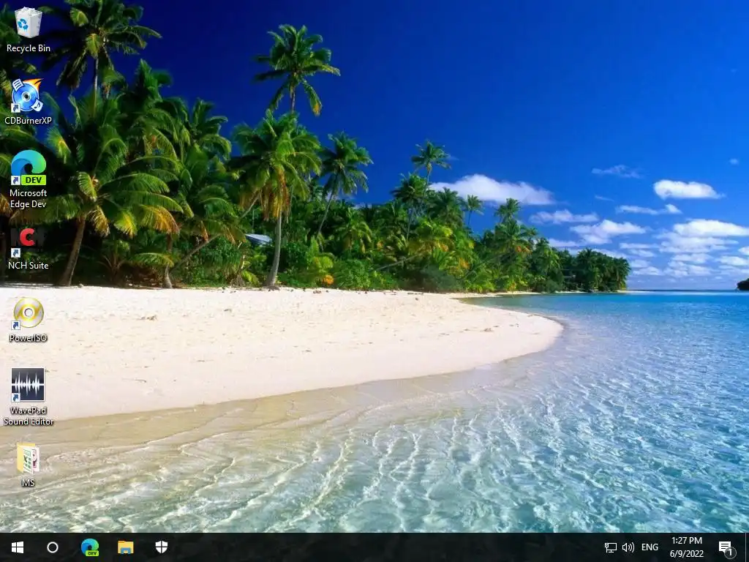Open Windows Security shield in taskbar
Screen dimensions: 749x562
pyautogui.click(x=162, y=547)
